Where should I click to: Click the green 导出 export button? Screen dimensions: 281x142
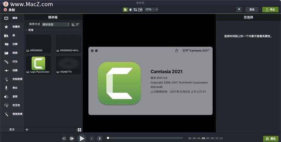pyautogui.click(x=270, y=10)
